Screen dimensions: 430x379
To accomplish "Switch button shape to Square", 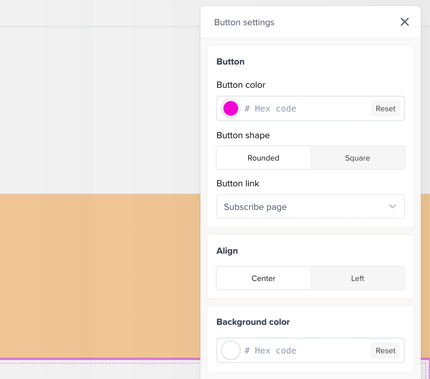I will coord(357,158).
